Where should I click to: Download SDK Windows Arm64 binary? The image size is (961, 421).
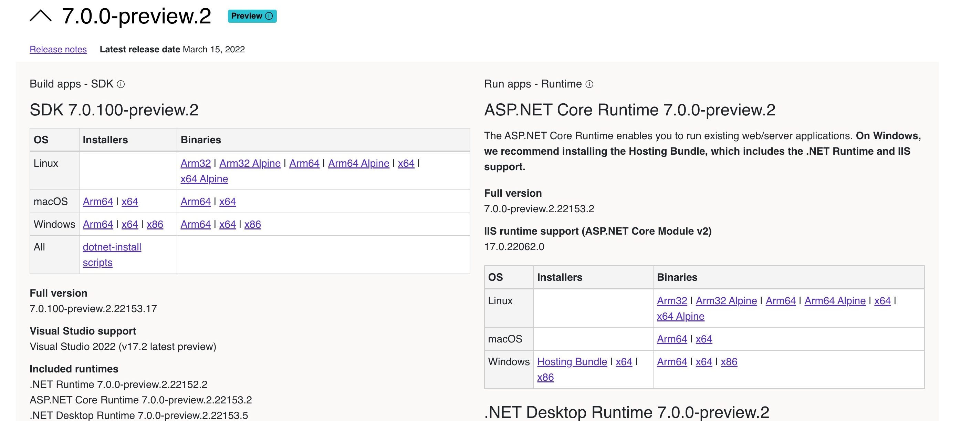click(196, 224)
